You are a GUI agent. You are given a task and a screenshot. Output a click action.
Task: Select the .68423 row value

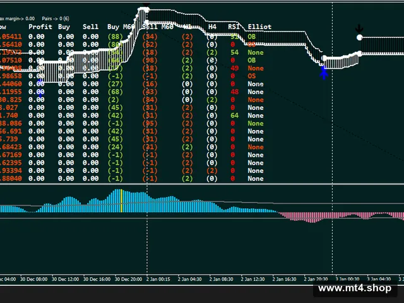pyautogui.click(x=11, y=147)
